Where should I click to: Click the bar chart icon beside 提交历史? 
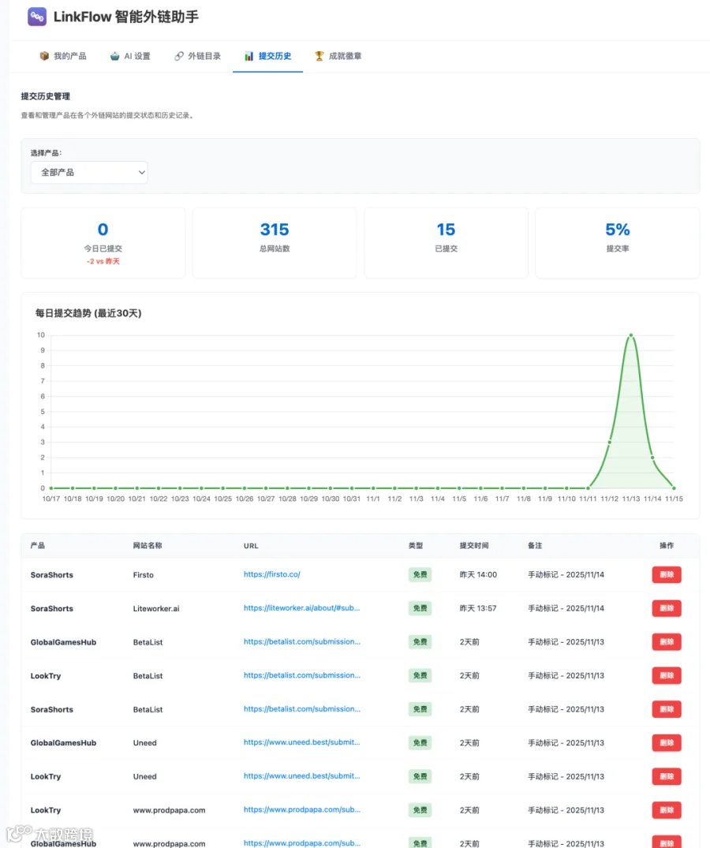pyautogui.click(x=248, y=56)
